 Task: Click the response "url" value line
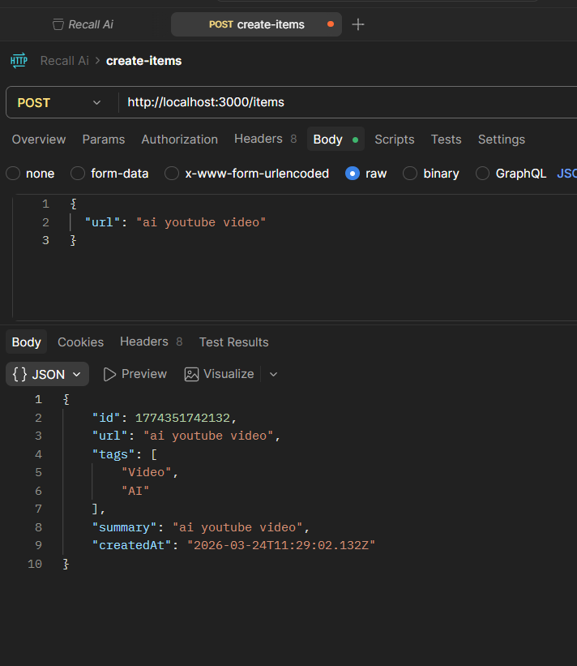186,436
